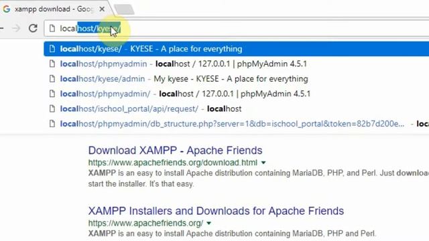Image resolution: width=429 pixels, height=241 pixels.
Task: Choose suggestion 'localhost/phpmyadmin' without trailing slash
Action: tap(237, 64)
